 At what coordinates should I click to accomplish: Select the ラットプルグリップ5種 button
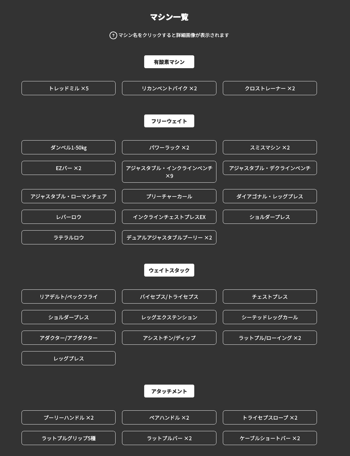(x=68, y=438)
